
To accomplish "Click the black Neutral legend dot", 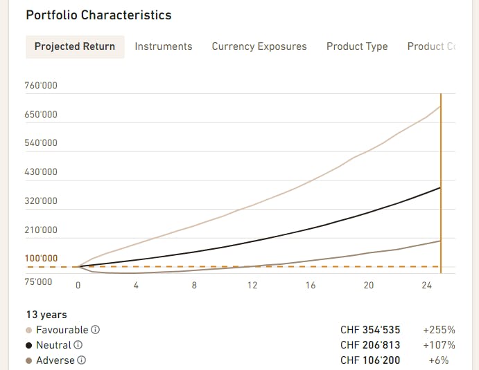I will point(29,345).
